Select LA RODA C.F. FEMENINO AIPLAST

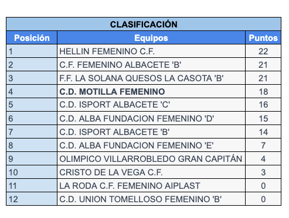click(x=130, y=186)
